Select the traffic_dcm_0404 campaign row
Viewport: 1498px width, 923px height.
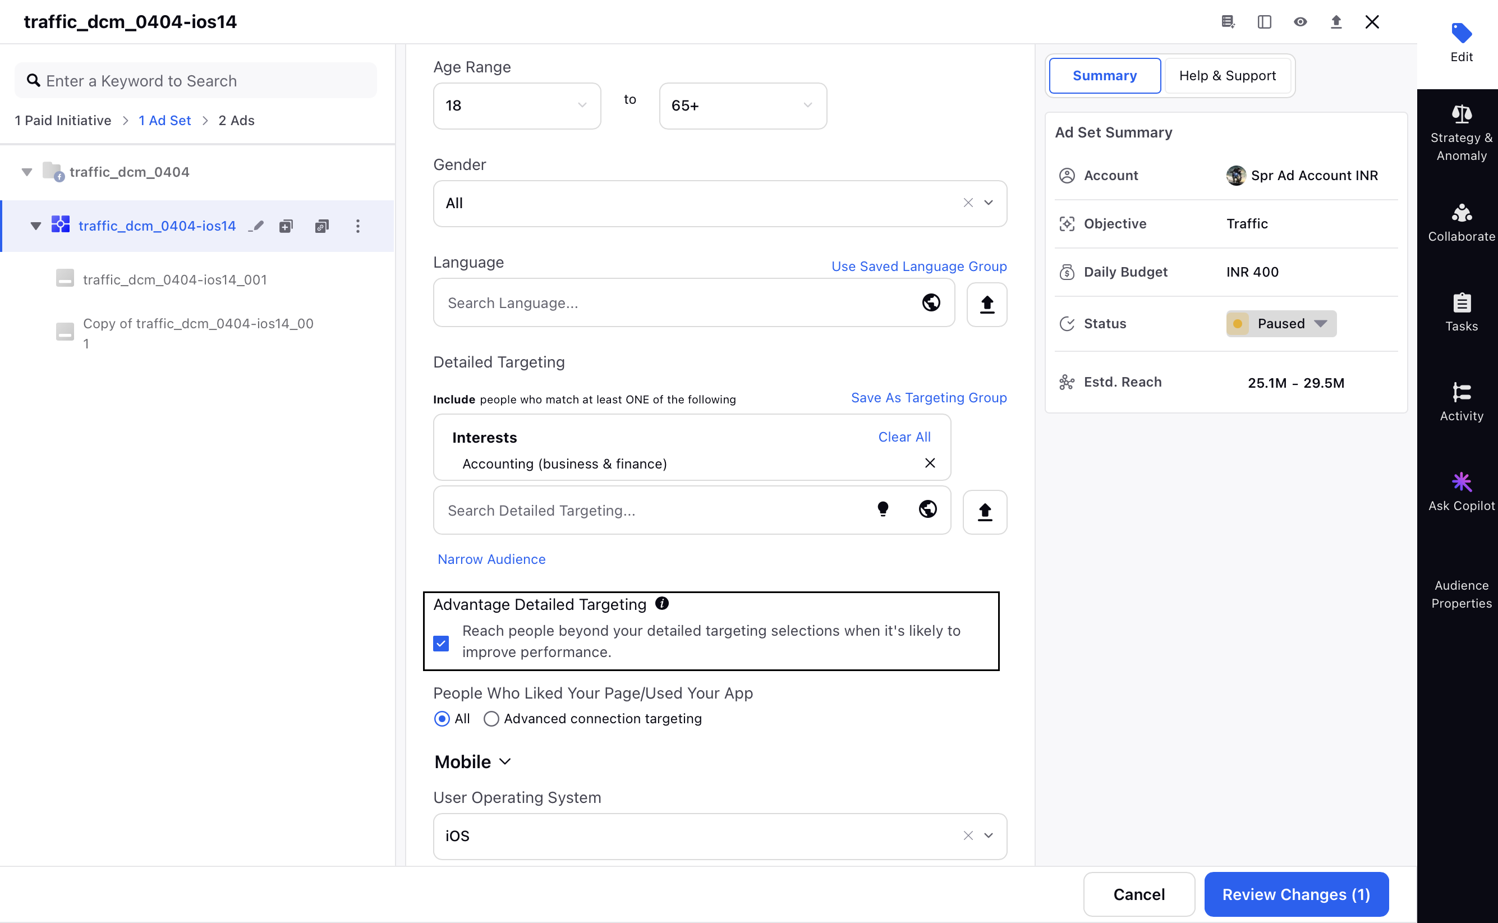[130, 172]
